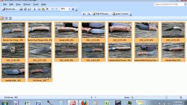Click the Paste clipboard icon
187x105 pixels.
point(43,9)
